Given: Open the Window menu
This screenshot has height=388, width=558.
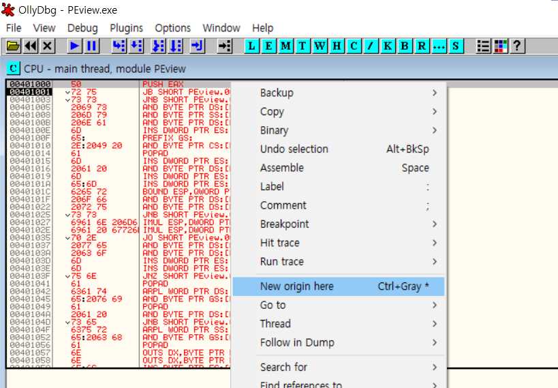Looking at the screenshot, I should pos(221,28).
